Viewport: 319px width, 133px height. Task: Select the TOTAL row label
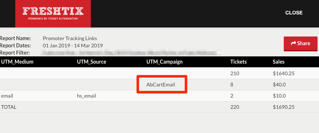tap(9, 107)
